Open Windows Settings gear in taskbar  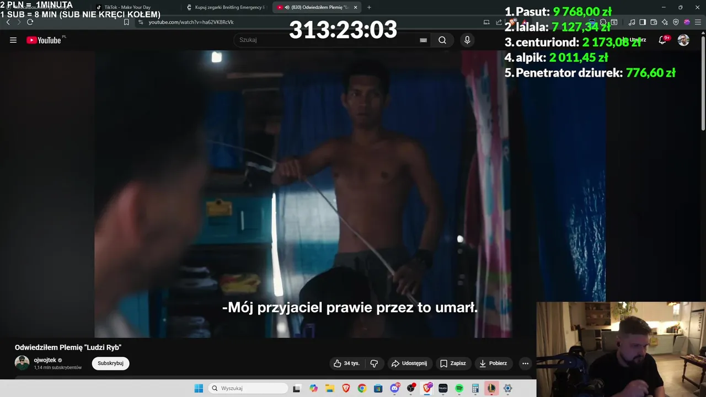[x=508, y=388]
